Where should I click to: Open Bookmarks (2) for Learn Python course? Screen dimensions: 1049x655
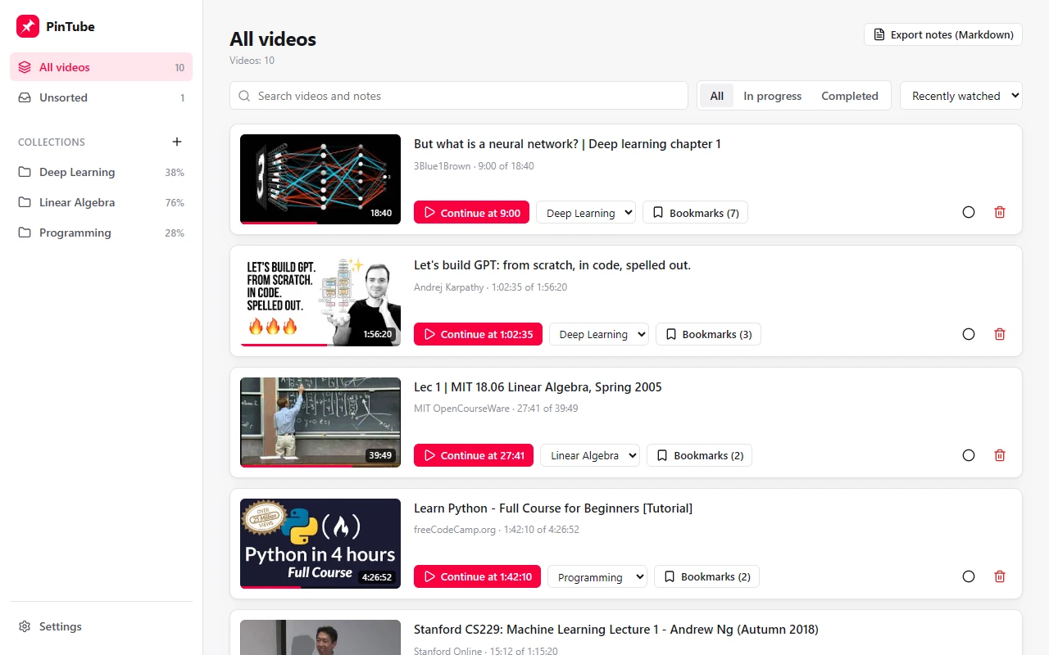click(x=706, y=576)
